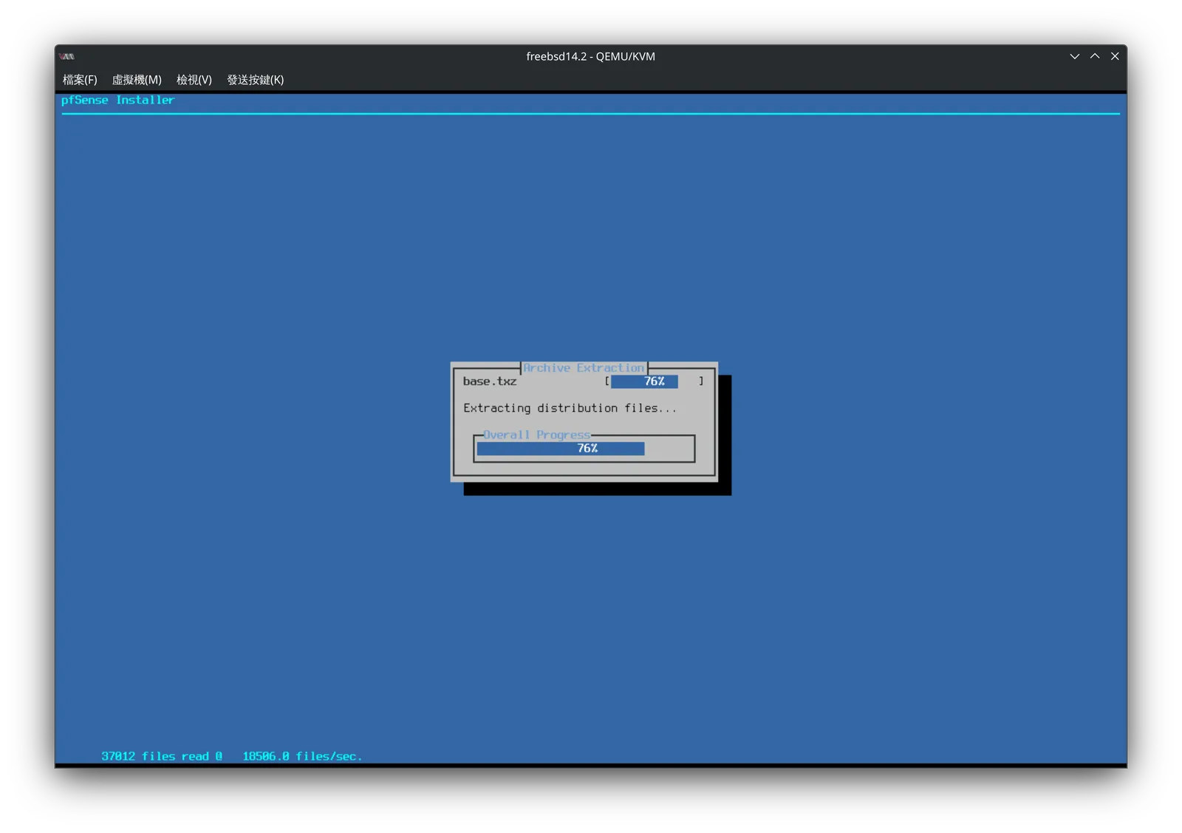Minimize the freebsd14.2 QEMU/KVM window
The width and height of the screenshot is (1182, 833).
1074,56
